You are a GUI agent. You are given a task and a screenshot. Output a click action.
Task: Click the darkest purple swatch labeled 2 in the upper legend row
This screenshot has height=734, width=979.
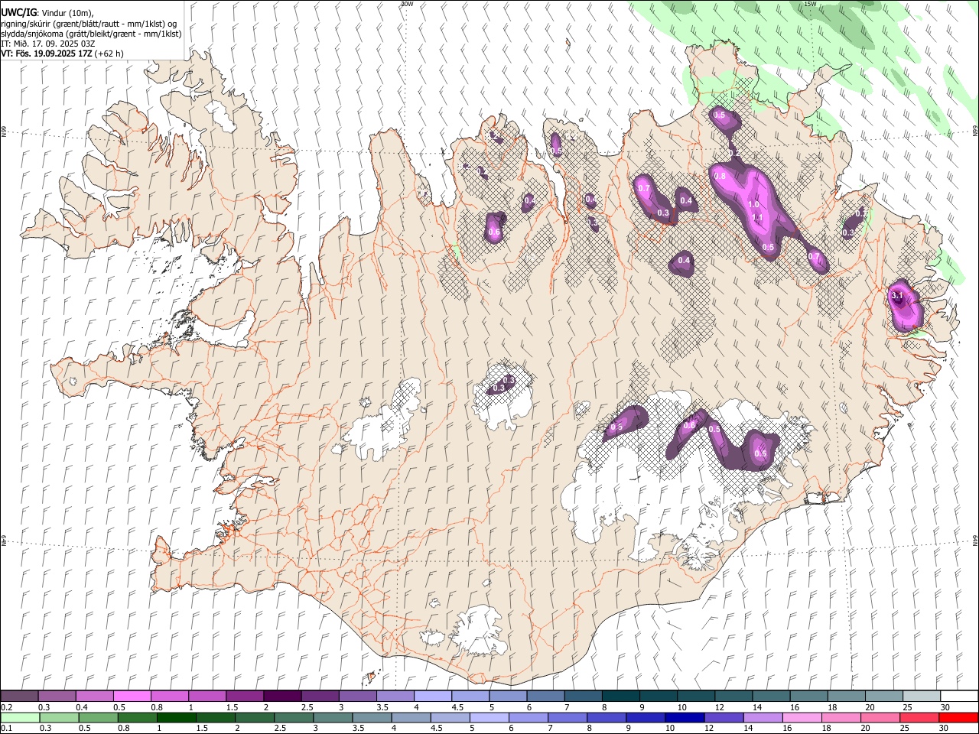click(281, 697)
